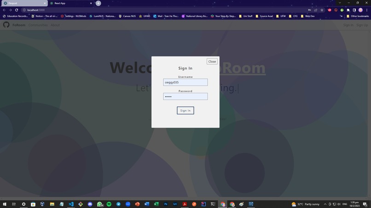Open Zoom from the taskbar
371x208 pixels.
128,204
